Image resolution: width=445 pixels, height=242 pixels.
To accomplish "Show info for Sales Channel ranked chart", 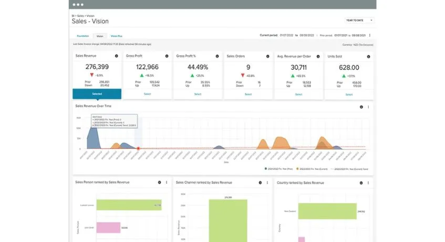I will click(260, 183).
